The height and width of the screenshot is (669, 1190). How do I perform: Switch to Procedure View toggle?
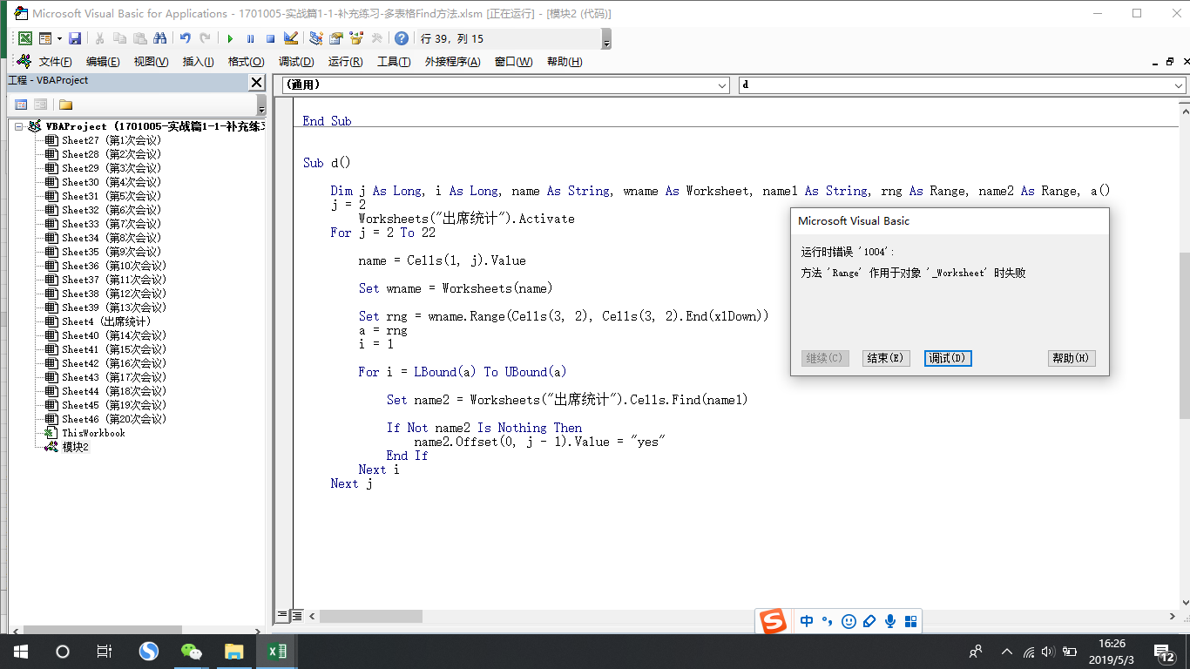pos(282,615)
